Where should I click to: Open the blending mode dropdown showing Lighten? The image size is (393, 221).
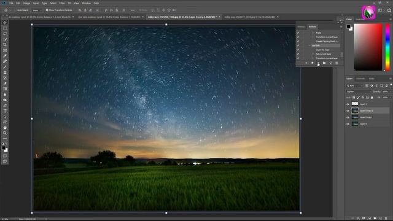(359, 91)
